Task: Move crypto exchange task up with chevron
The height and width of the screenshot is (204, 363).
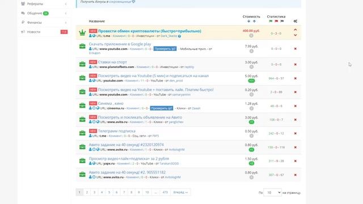Action: pos(295,29)
